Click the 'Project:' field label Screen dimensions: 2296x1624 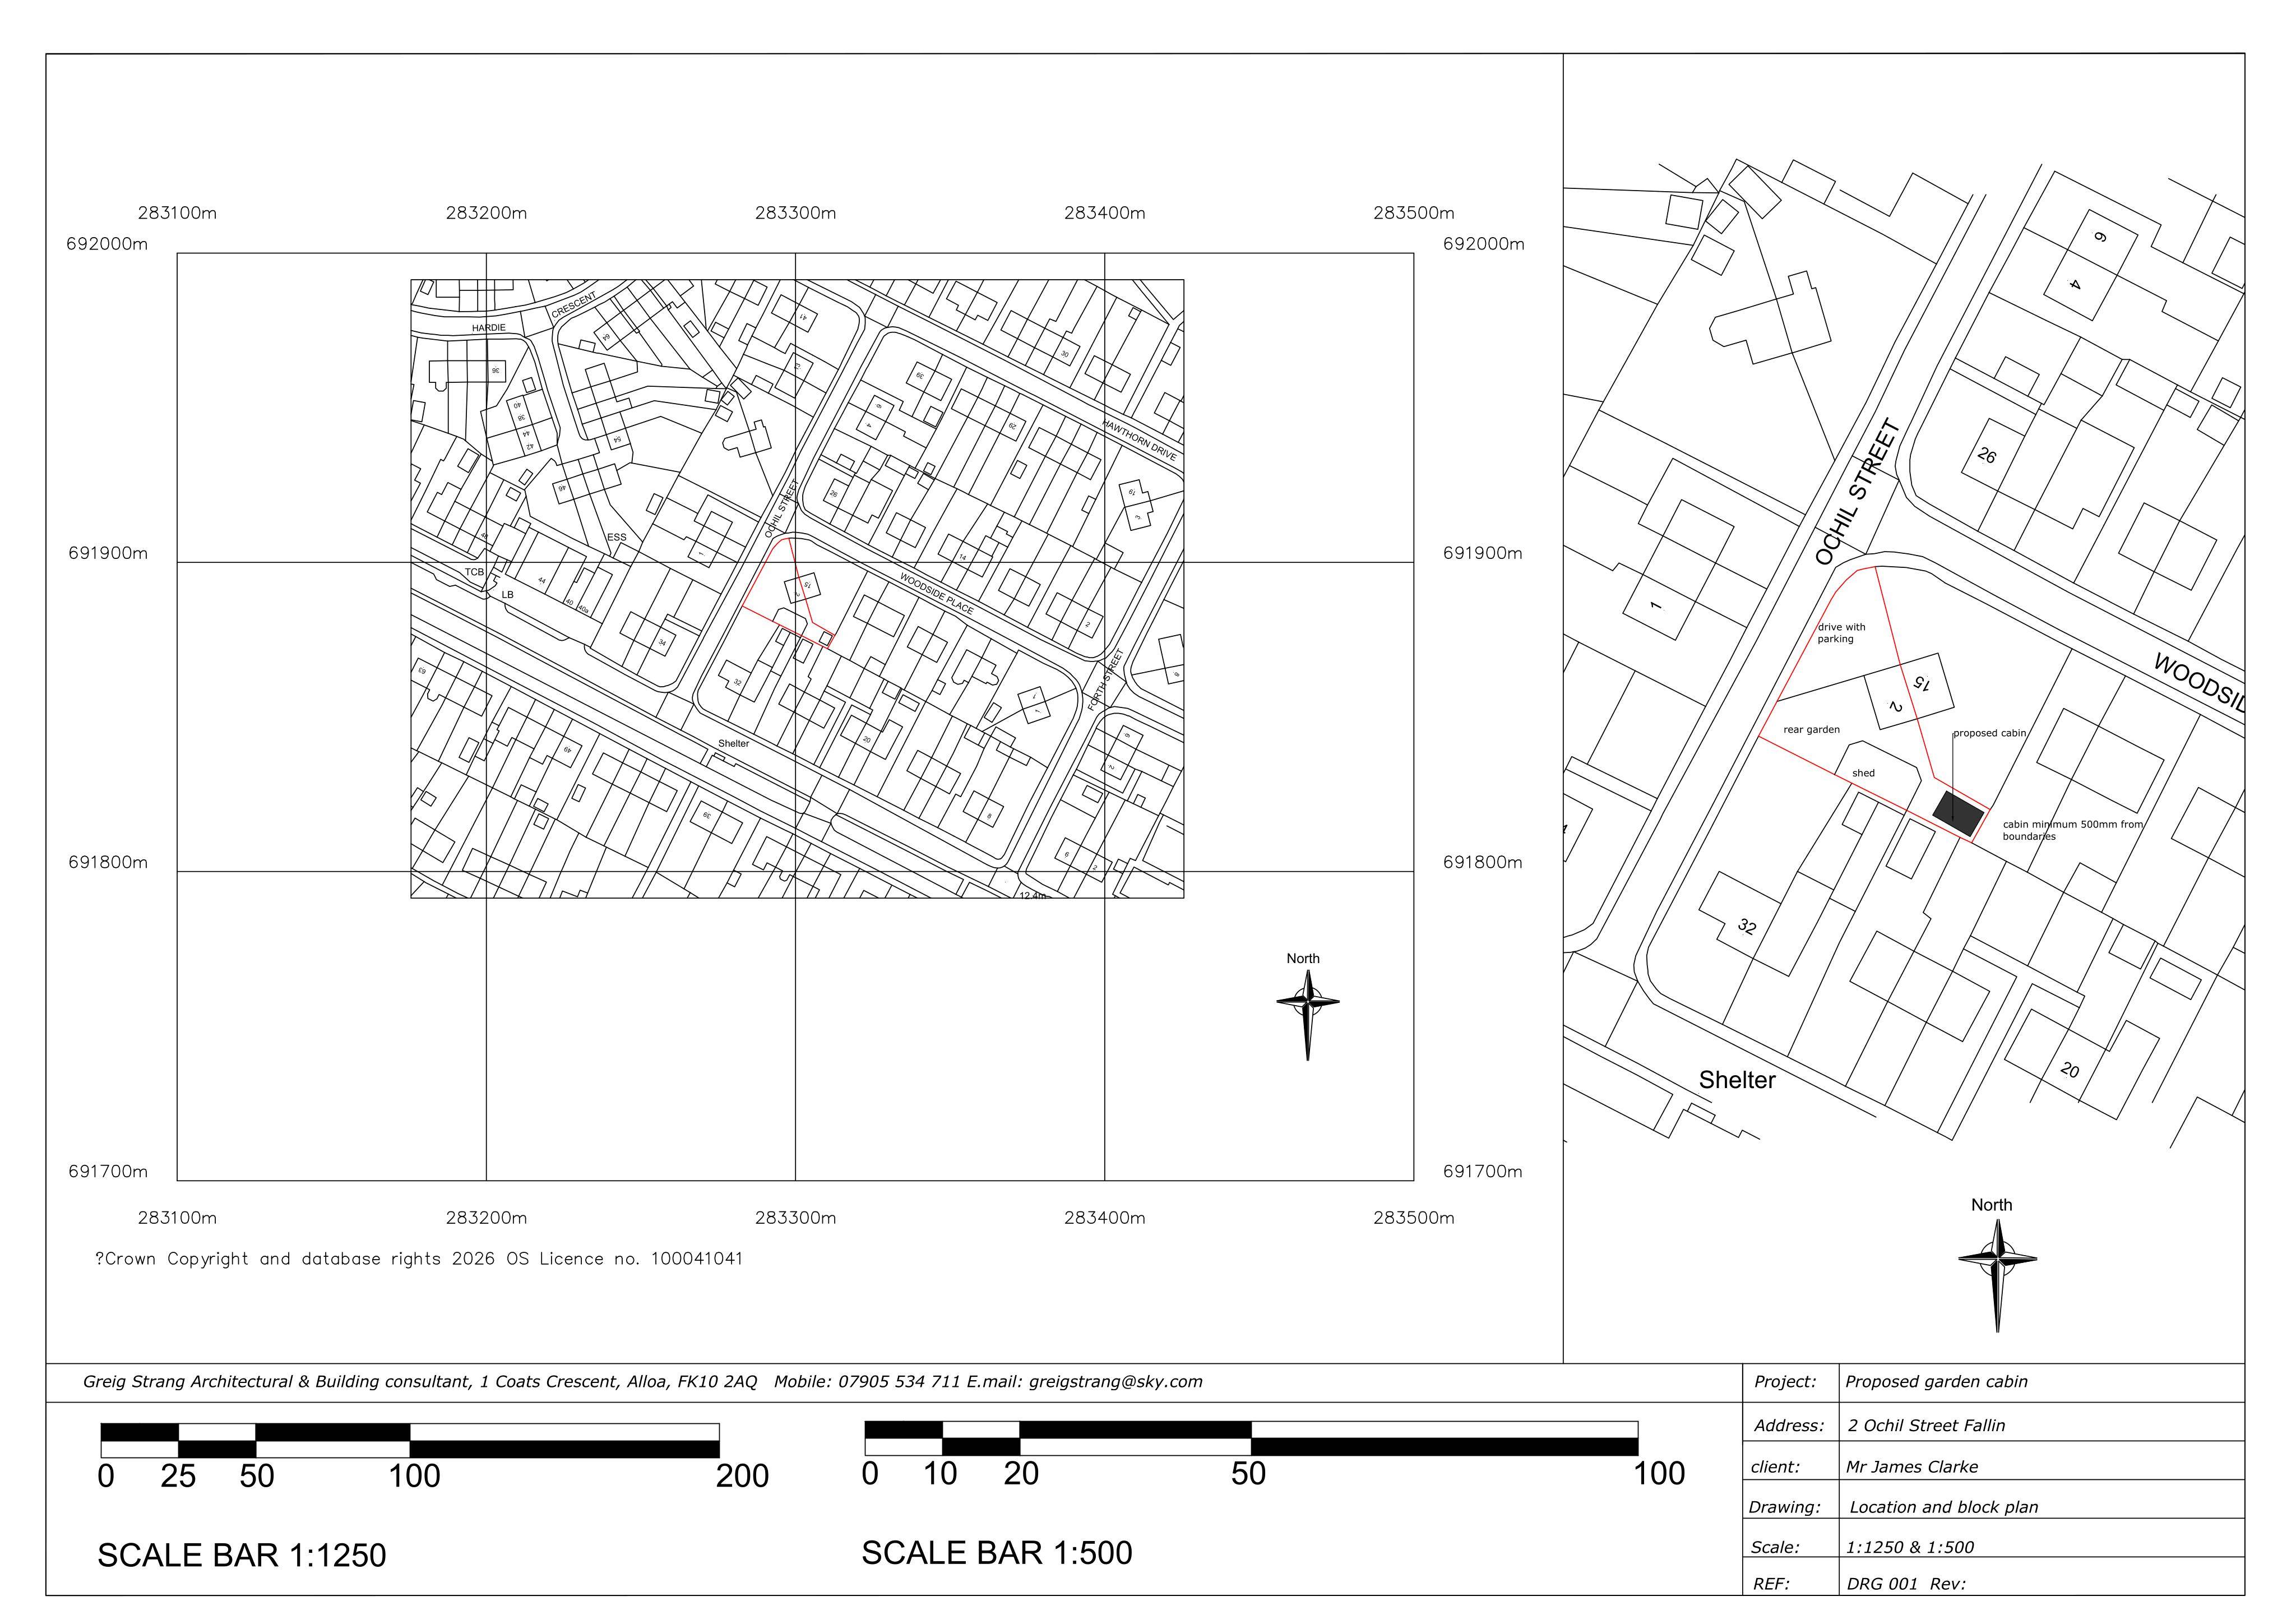pos(1785,1382)
